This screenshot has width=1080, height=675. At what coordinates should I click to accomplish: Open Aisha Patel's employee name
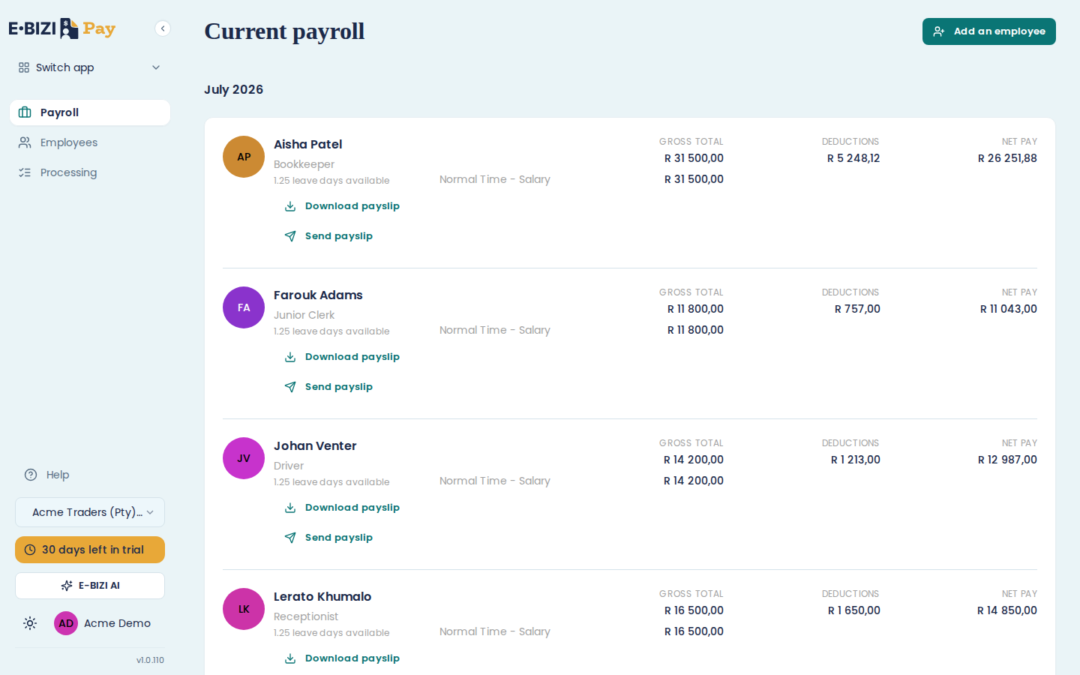tap(307, 144)
